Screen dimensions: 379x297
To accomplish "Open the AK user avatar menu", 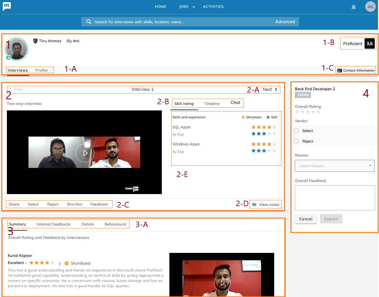I will (370, 7).
